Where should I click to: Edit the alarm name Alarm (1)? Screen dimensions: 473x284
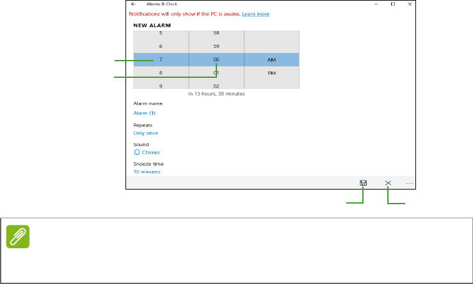(145, 113)
